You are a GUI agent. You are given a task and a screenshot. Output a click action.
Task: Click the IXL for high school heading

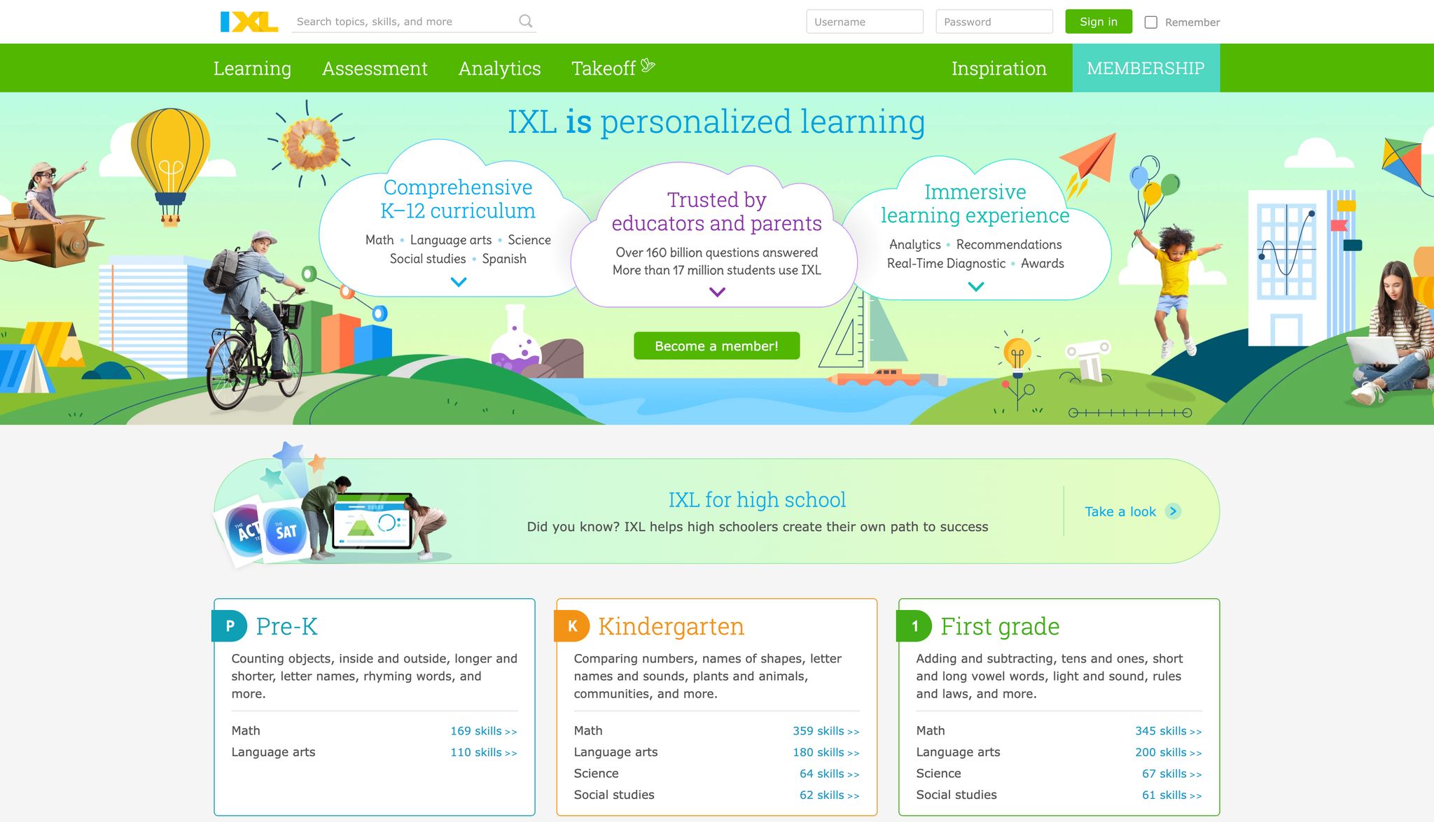coord(757,499)
